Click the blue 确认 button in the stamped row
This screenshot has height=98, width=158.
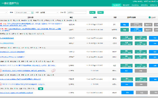(x=127, y=71)
